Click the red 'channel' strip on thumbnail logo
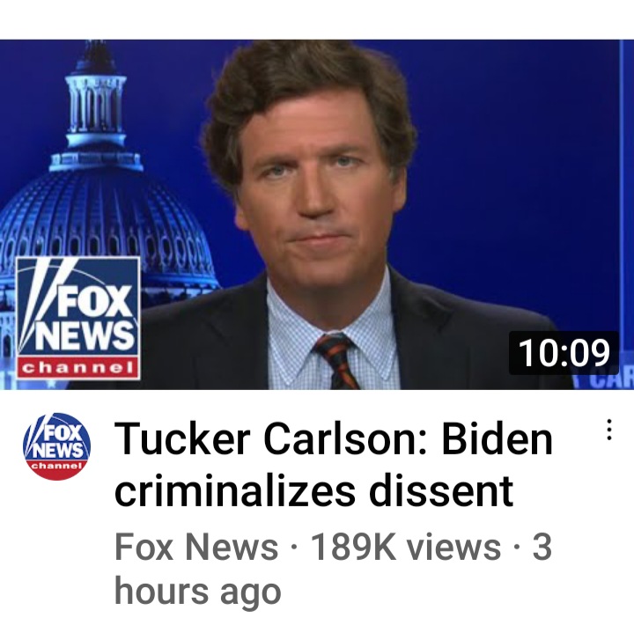The height and width of the screenshot is (633, 634). tap(78, 368)
